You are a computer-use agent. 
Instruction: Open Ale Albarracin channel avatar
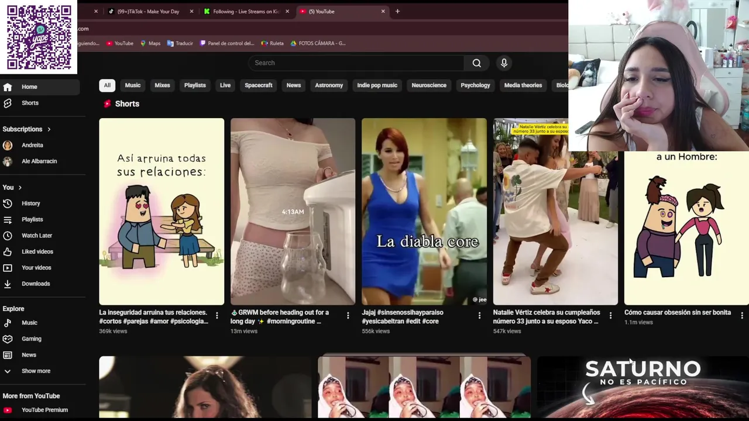(8, 161)
